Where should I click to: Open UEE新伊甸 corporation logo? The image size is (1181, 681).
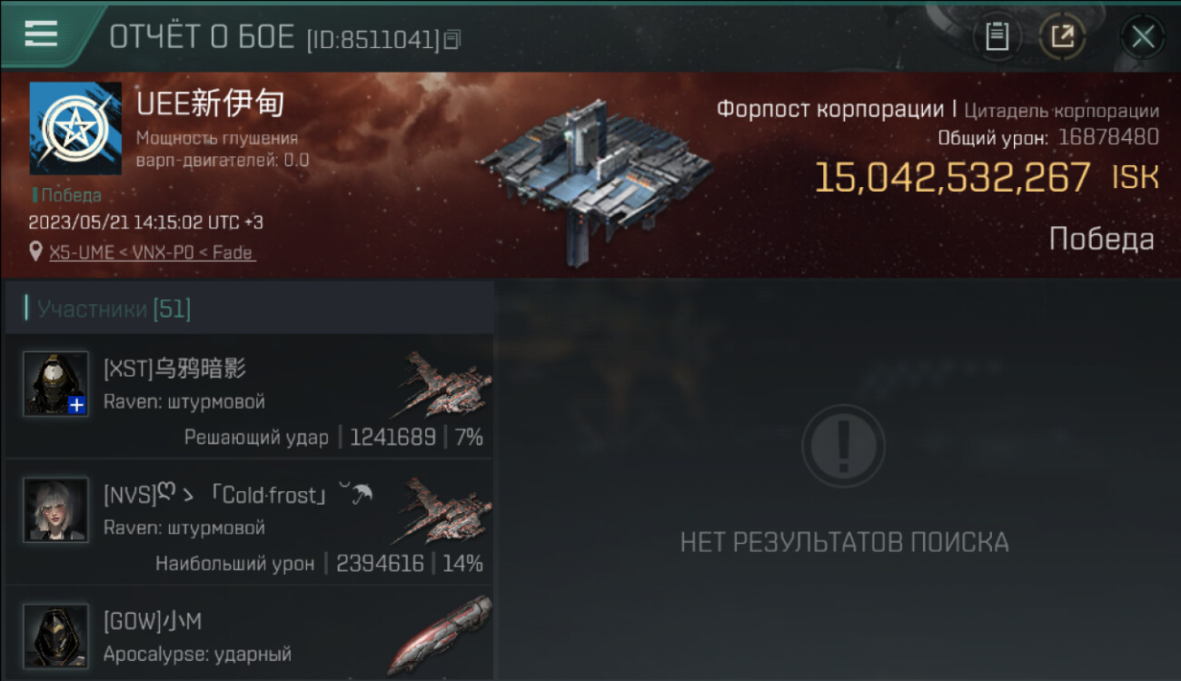tap(75, 128)
